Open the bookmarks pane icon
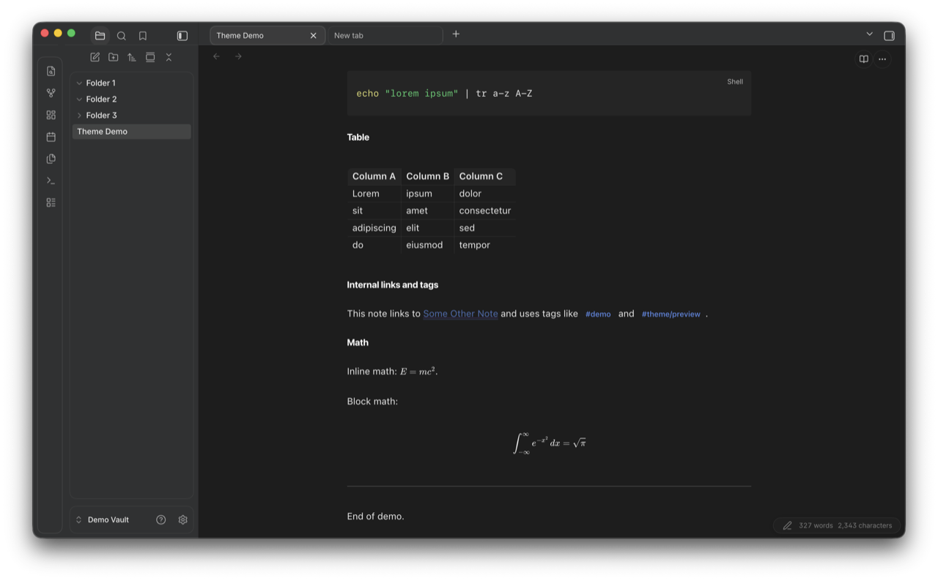Image resolution: width=938 pixels, height=581 pixels. pyautogui.click(x=143, y=36)
